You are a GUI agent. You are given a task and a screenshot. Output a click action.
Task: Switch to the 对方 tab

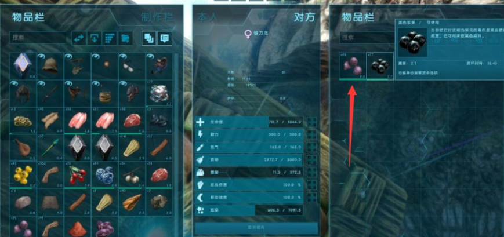coord(304,17)
